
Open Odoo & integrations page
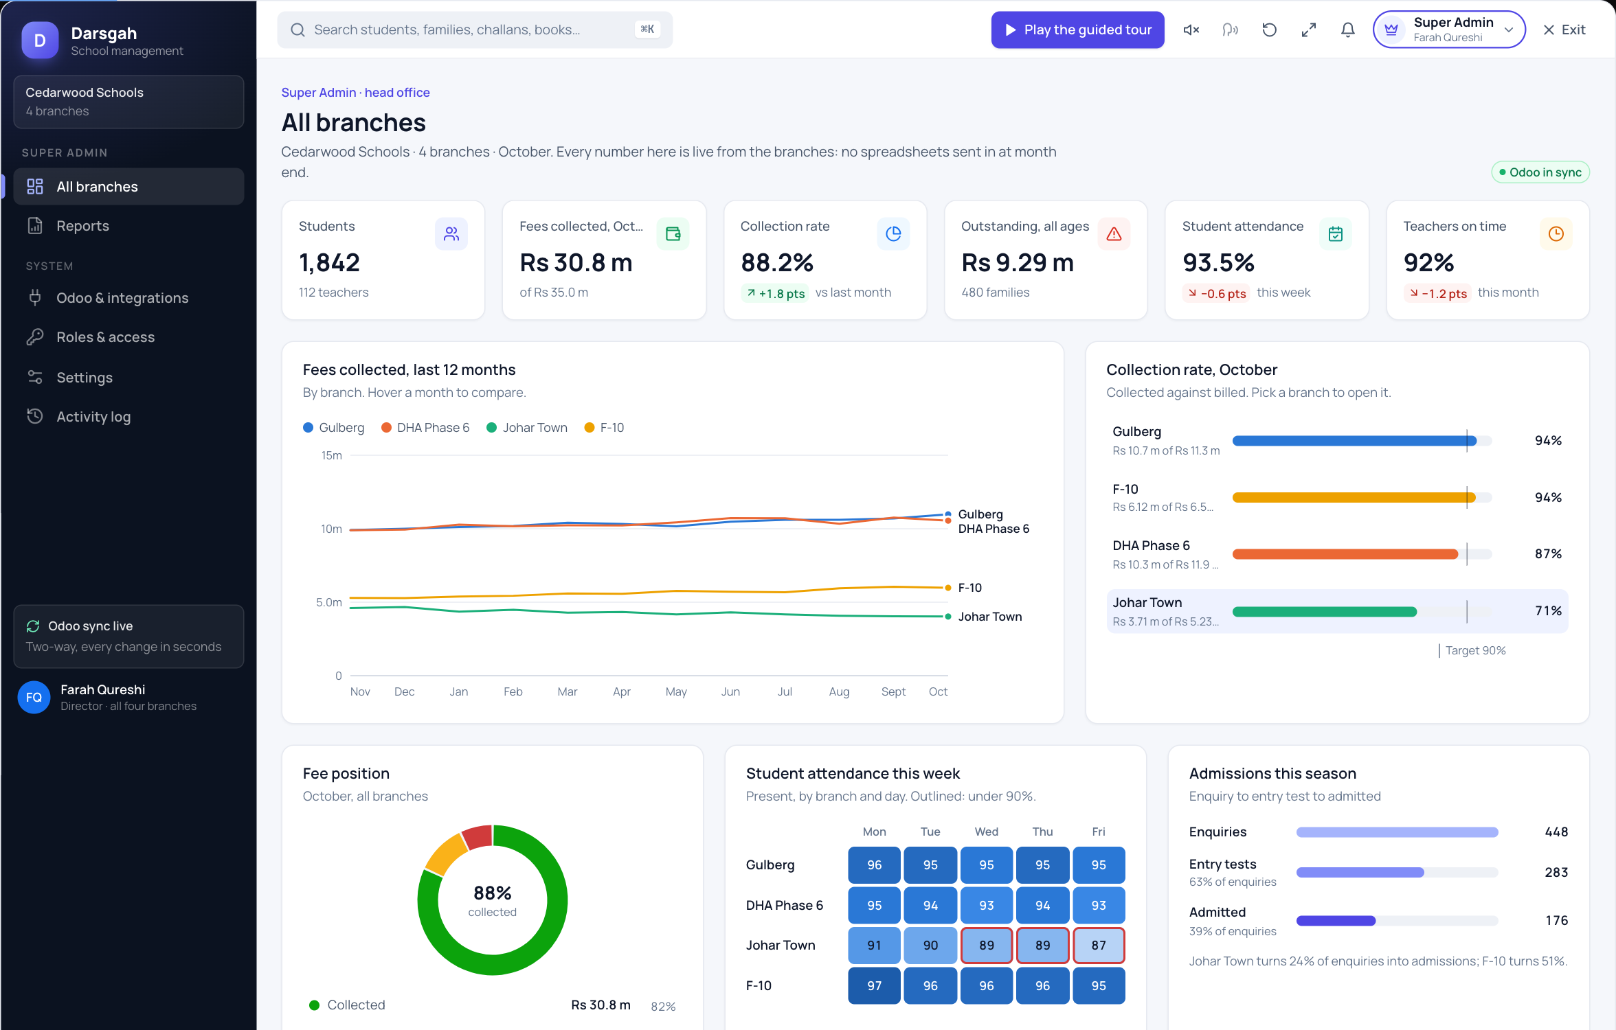click(x=128, y=298)
